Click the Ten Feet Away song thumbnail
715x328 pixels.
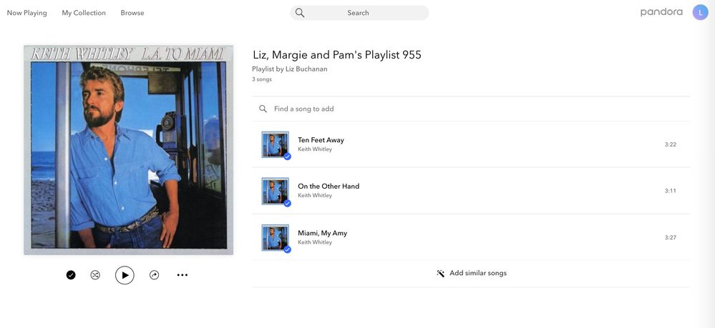coord(275,144)
